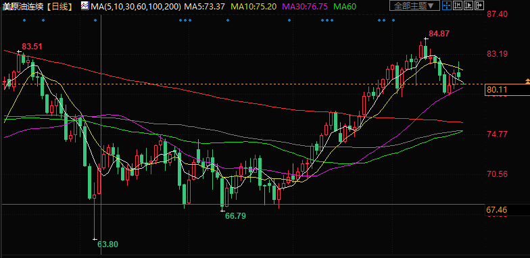
Task: Click the 63.80 low price marker
Action: [108, 244]
